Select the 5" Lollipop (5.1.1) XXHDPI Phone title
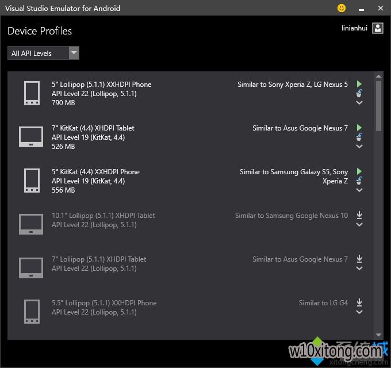 pyautogui.click(x=102, y=85)
